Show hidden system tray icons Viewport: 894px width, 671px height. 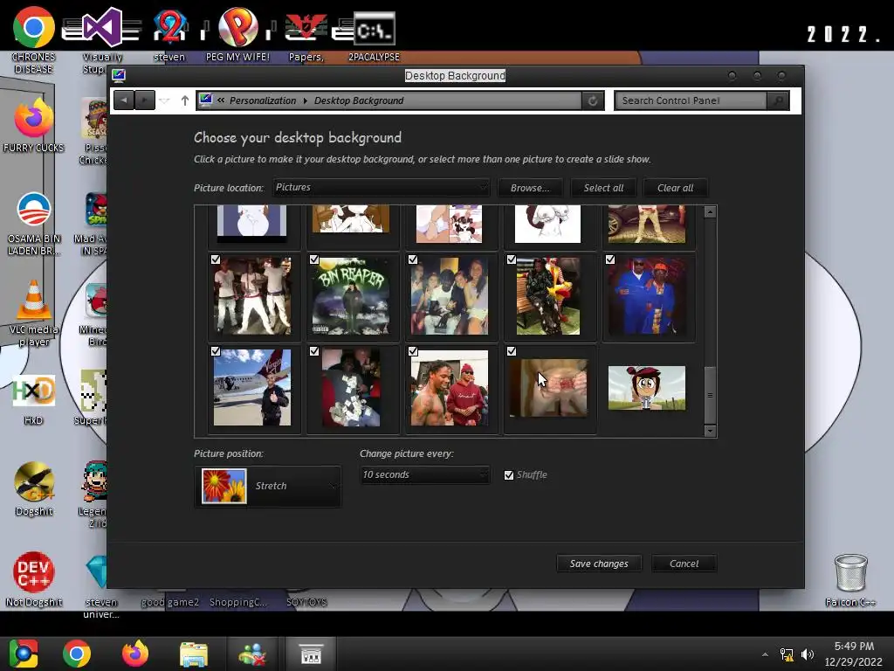765,654
